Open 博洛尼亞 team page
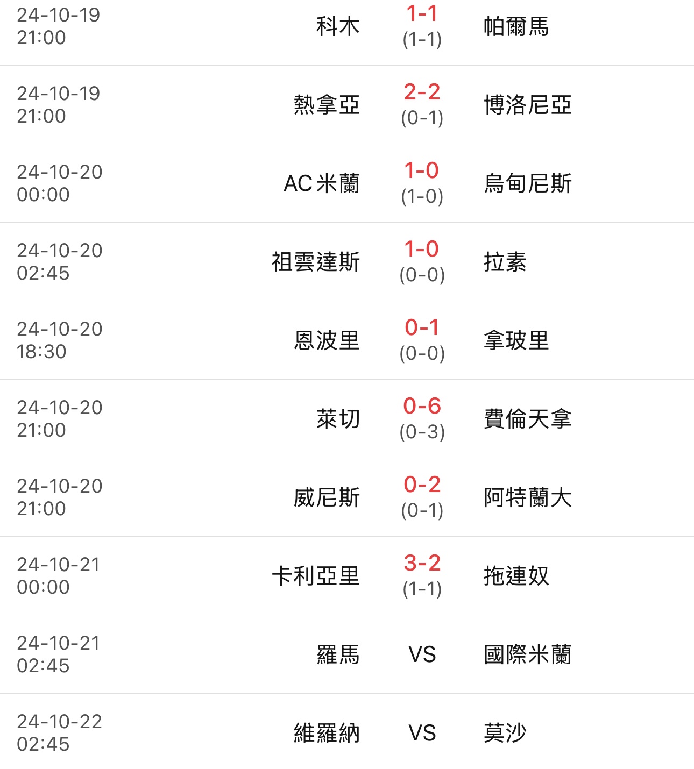694x769 pixels. pos(527,105)
